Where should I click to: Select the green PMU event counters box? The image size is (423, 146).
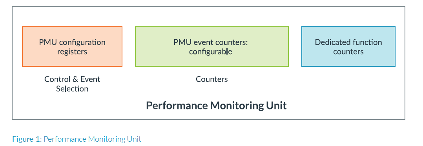tap(212, 46)
